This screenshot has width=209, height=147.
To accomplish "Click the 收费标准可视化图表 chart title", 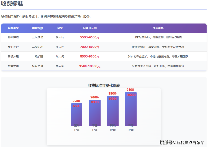I will click(104, 85).
